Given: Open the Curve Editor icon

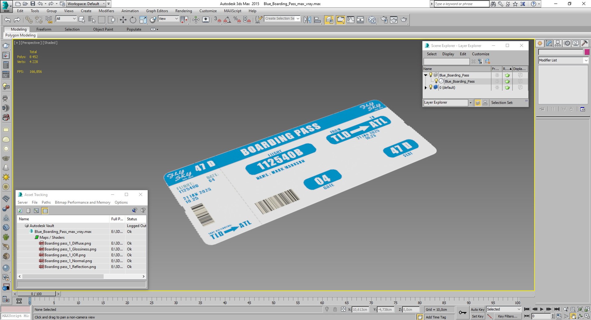Looking at the screenshot, I should [x=350, y=20].
